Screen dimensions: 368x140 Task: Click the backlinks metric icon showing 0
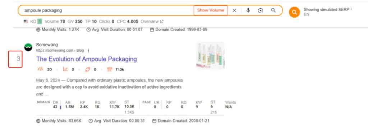pyautogui.click(x=88, y=69)
